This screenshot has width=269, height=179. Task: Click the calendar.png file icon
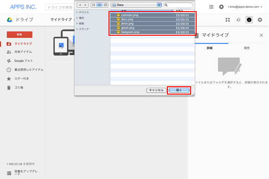click(x=118, y=15)
